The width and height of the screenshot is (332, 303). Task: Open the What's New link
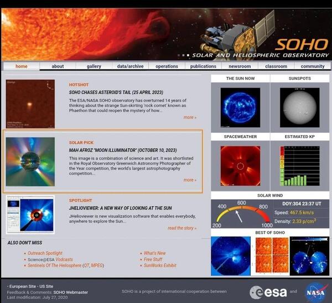(154, 253)
